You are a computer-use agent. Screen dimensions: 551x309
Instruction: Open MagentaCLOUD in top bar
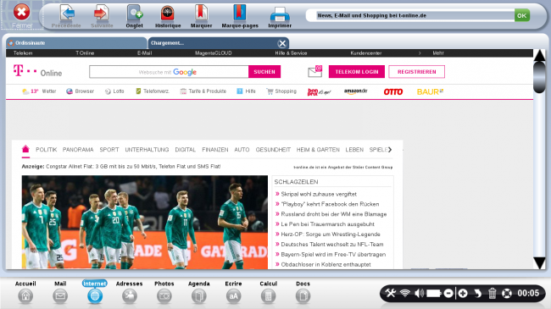click(213, 53)
